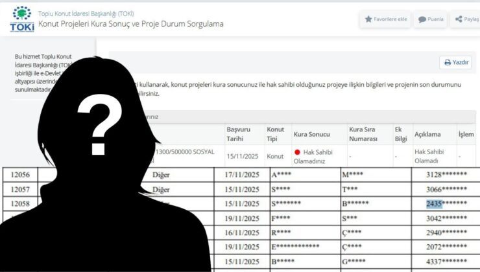Click the star icon in Favorilere ekle
480x272 pixels.
click(369, 19)
